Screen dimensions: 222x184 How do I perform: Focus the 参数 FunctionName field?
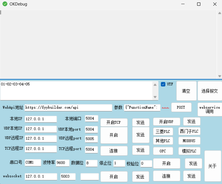click(x=142, y=108)
